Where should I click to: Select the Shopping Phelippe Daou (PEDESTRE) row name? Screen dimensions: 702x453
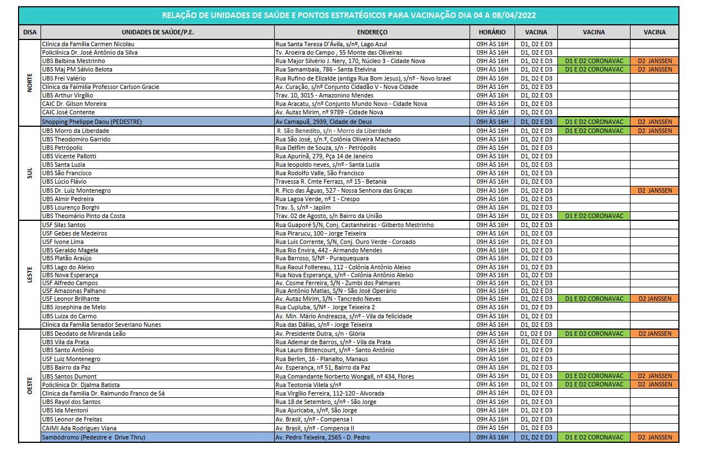(92, 122)
